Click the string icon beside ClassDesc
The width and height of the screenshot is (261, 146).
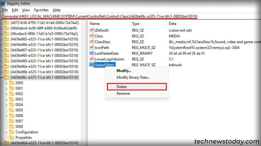92,42
